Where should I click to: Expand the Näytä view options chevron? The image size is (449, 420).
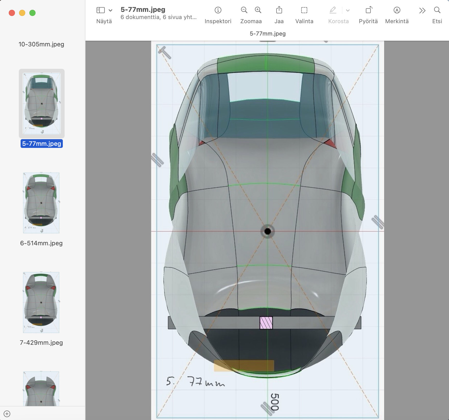pos(110,10)
